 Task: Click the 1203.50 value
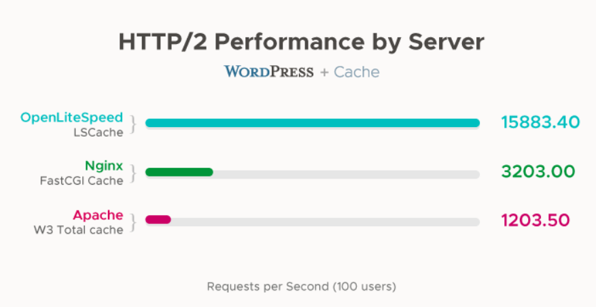(x=535, y=221)
